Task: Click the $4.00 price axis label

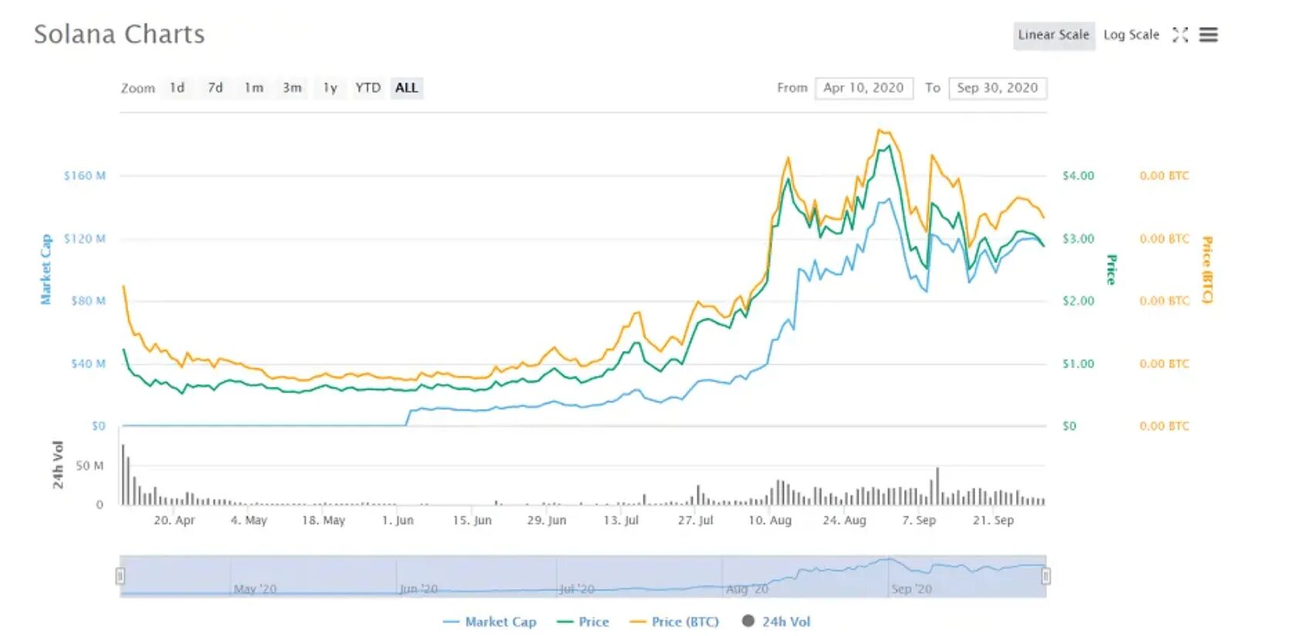Action: [1079, 176]
